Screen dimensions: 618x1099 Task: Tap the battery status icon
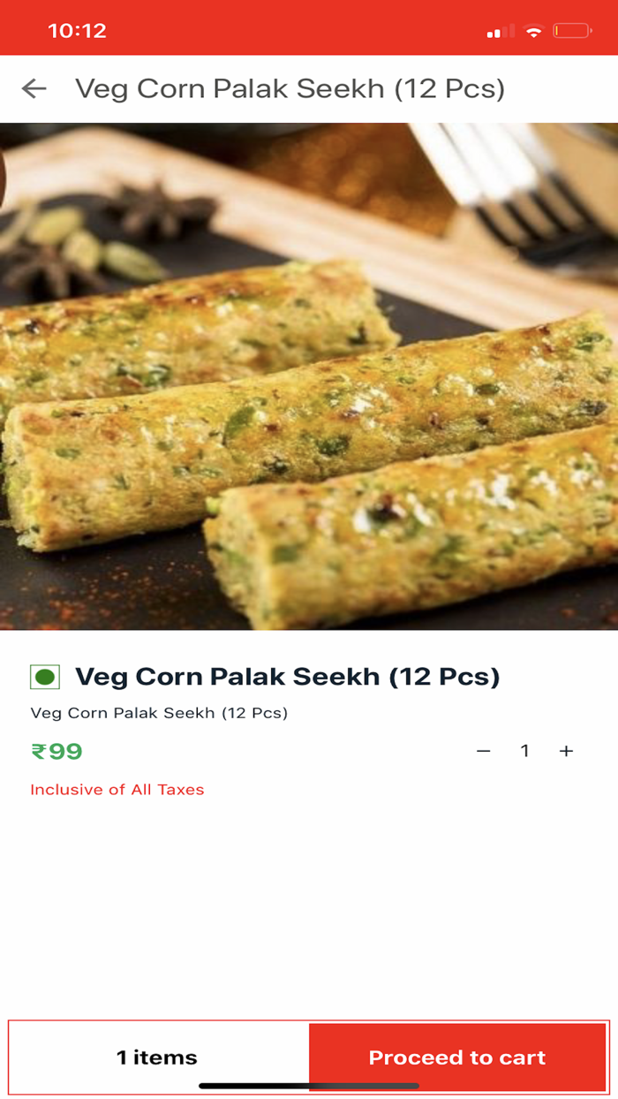[x=572, y=31]
